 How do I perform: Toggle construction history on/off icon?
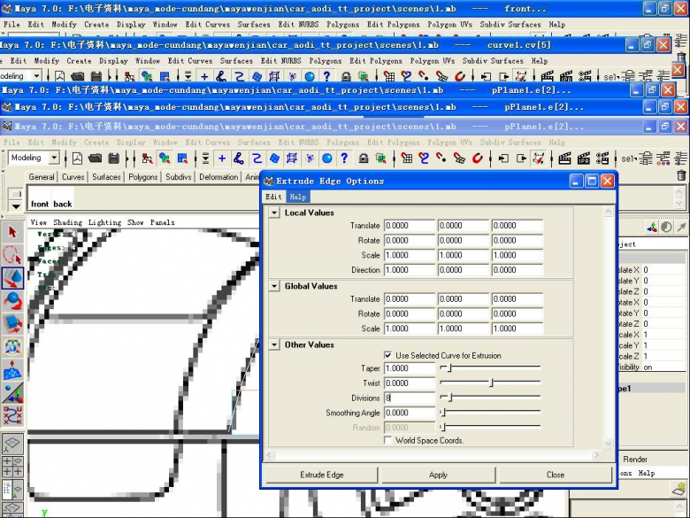click(x=539, y=158)
